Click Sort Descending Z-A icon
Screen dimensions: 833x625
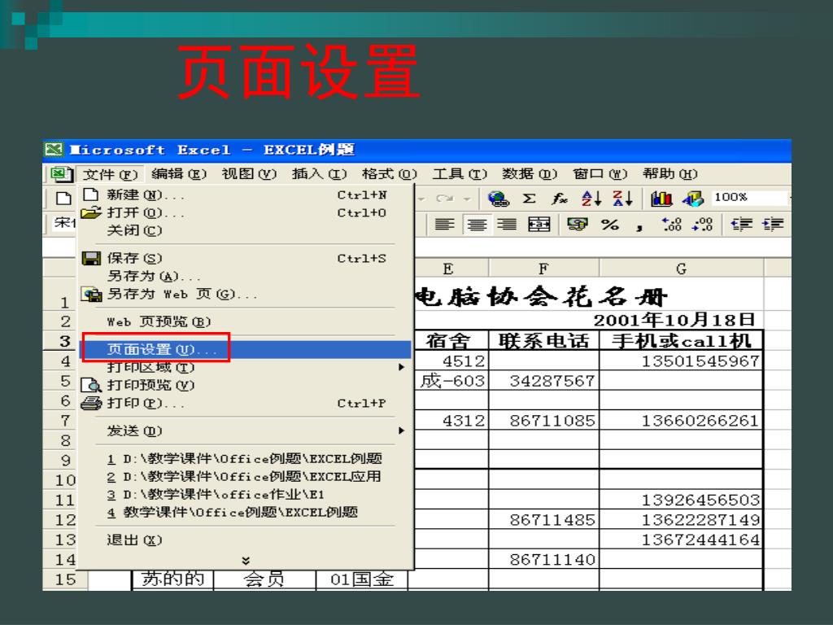pos(622,199)
